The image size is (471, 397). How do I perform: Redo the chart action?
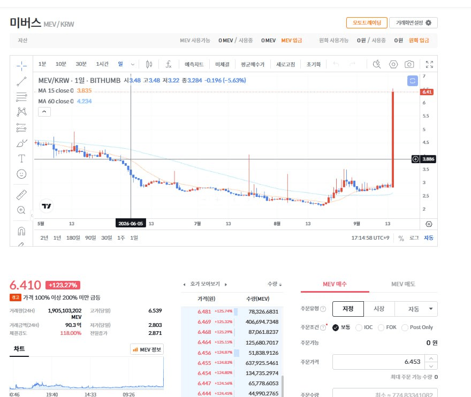(352, 64)
